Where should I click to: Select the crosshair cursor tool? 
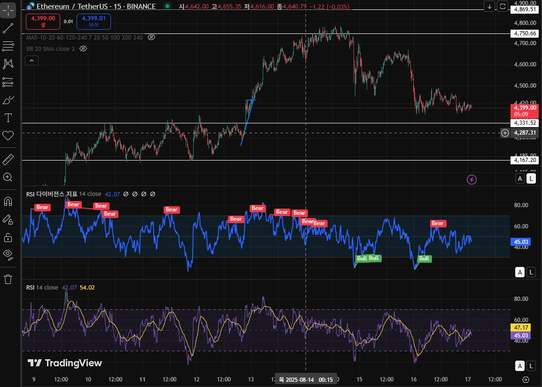point(8,10)
